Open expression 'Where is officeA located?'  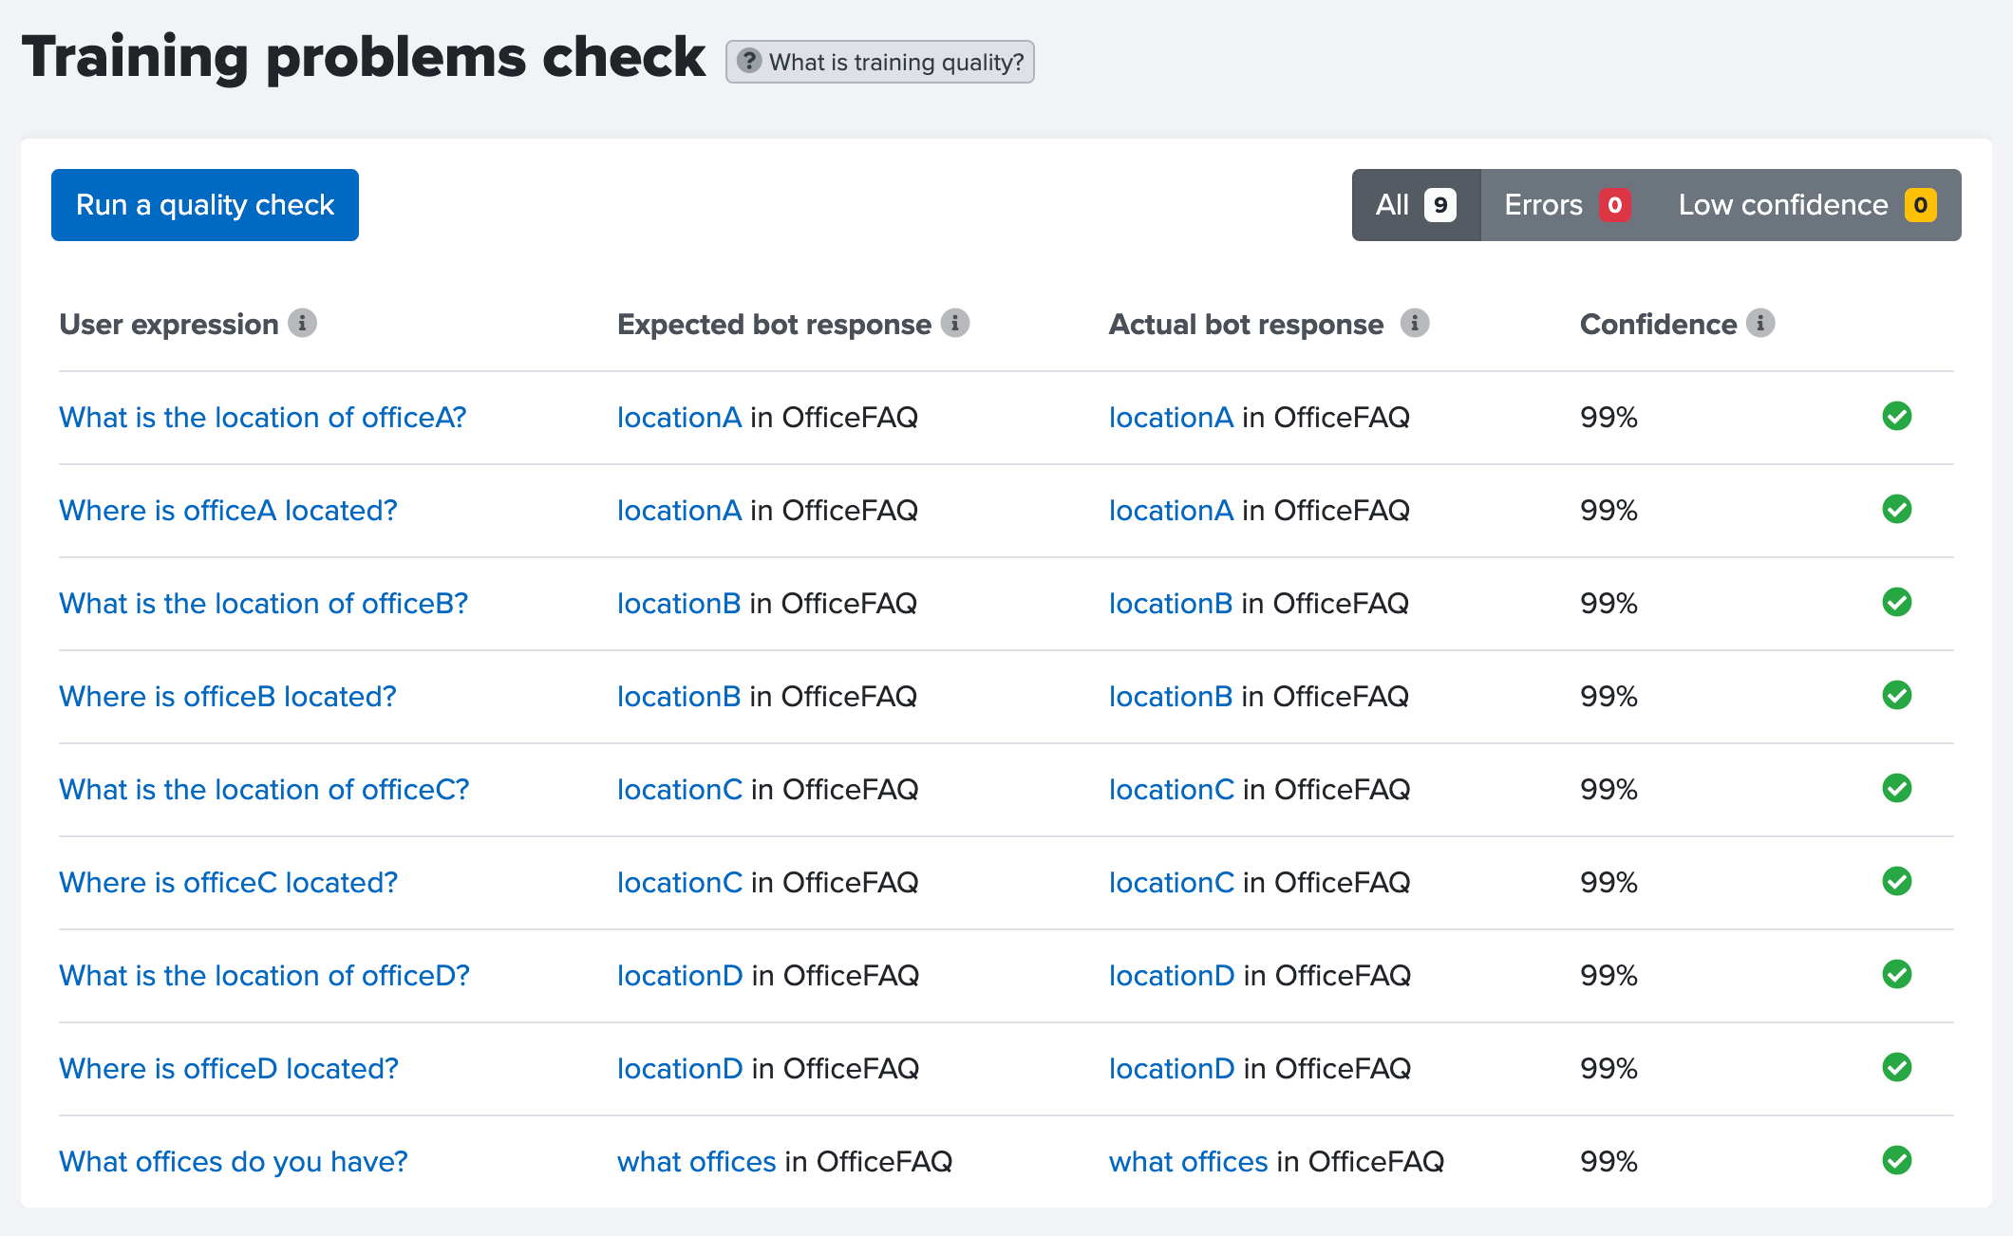(x=228, y=511)
